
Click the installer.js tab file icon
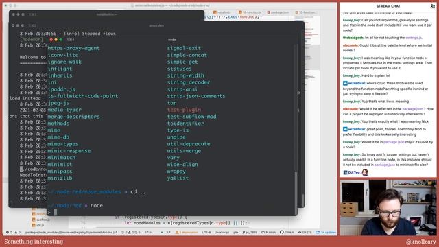pyautogui.click(x=215, y=12)
